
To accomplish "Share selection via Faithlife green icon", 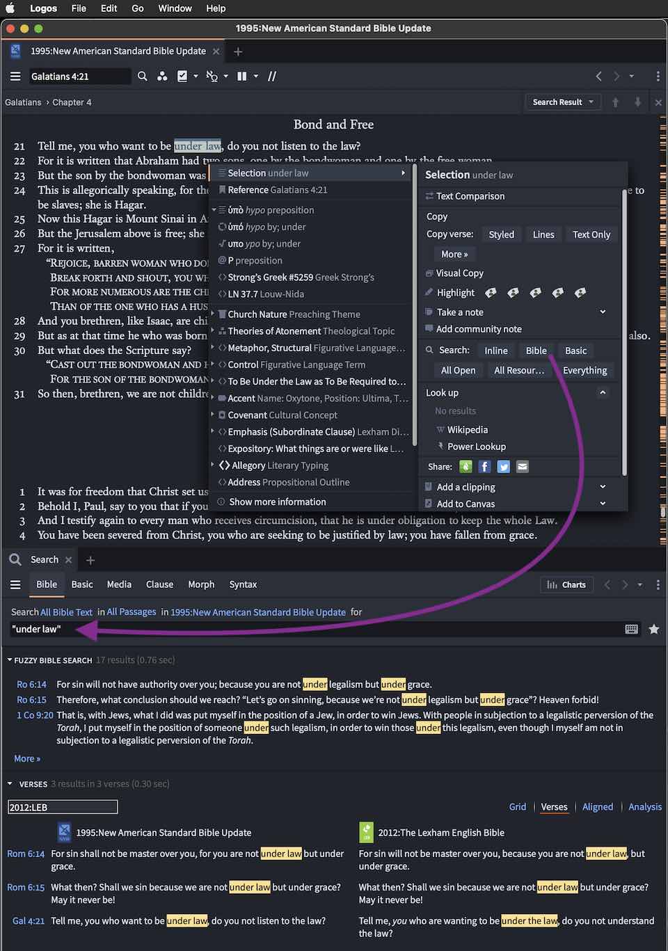I will click(x=466, y=467).
